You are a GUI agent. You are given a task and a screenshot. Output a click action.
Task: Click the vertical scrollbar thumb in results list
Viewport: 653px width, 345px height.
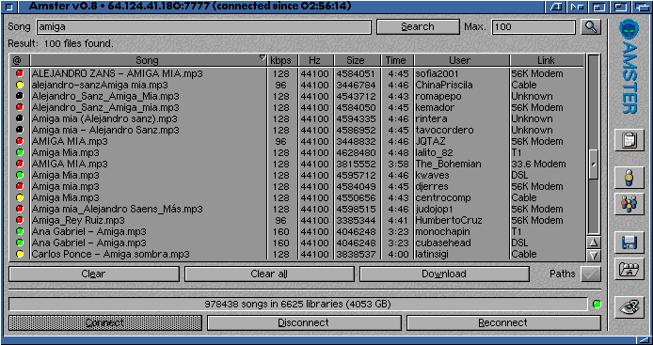[x=594, y=165]
